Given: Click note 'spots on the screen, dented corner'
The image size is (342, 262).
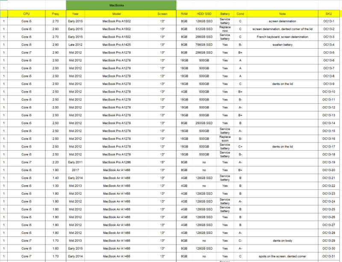Looking at the screenshot, I should tap(283, 256).
